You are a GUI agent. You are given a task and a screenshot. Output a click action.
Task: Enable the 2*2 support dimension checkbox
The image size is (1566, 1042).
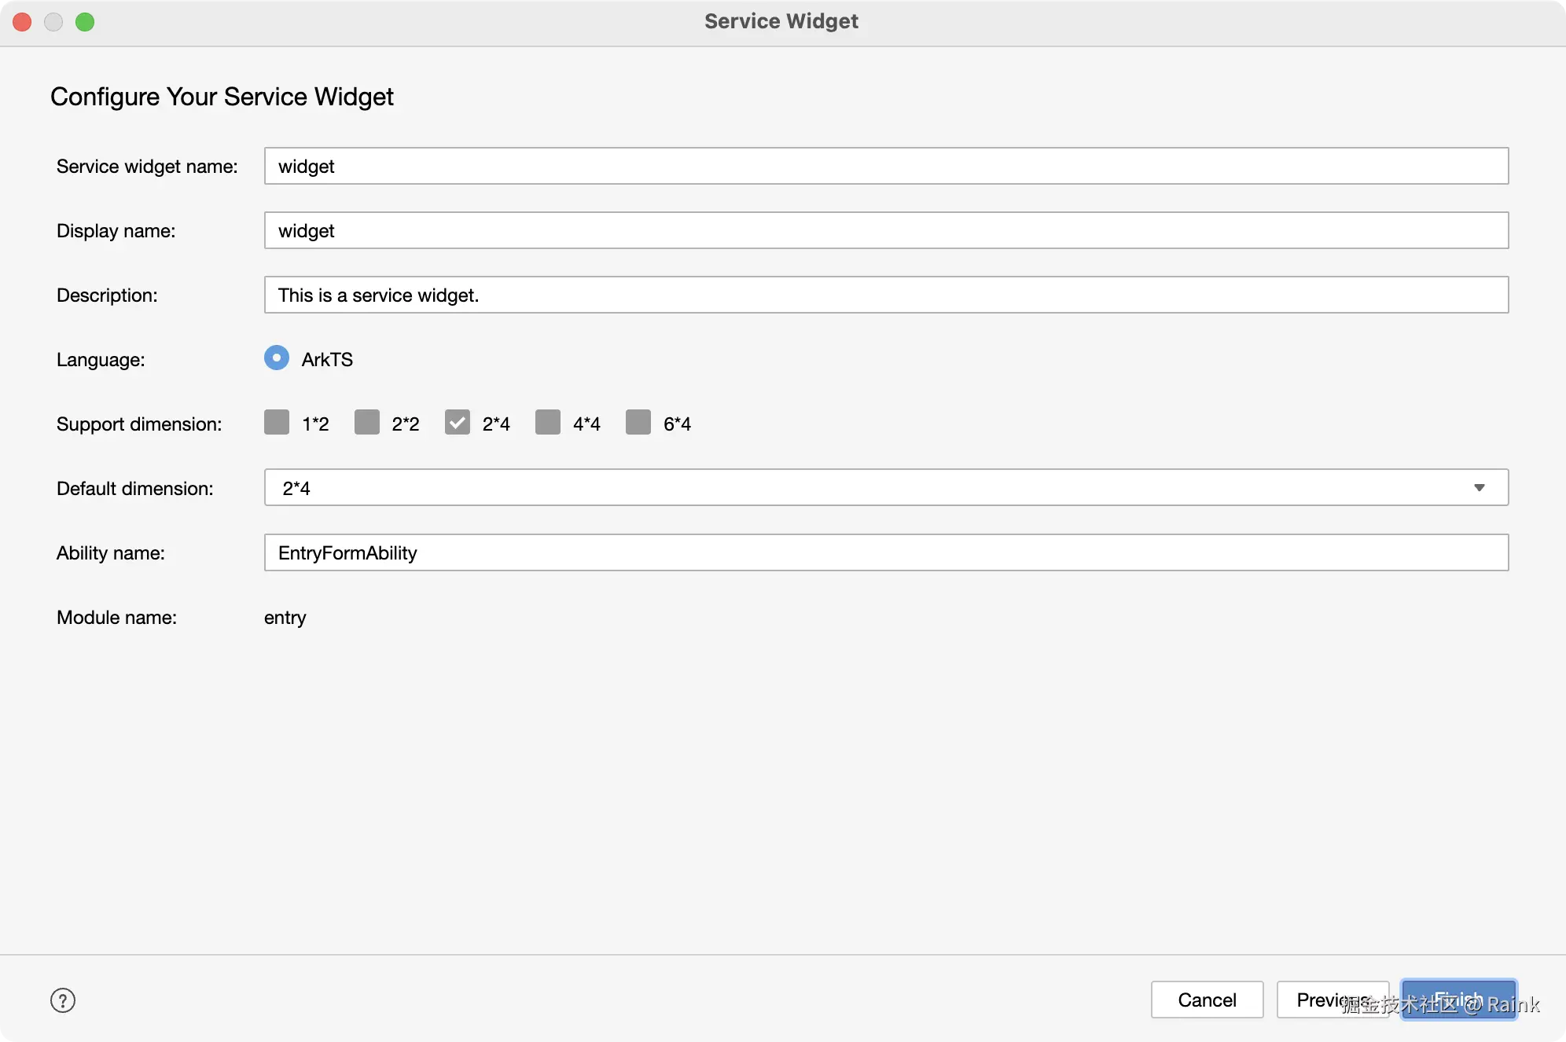tap(367, 423)
